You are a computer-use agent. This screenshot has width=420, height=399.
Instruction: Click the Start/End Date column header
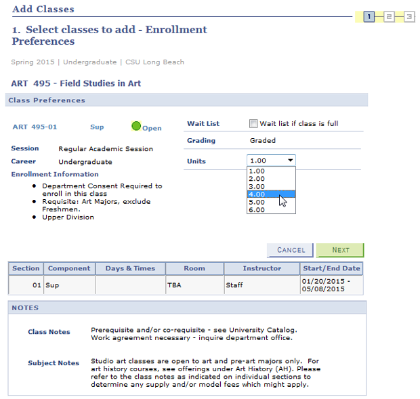click(x=332, y=268)
